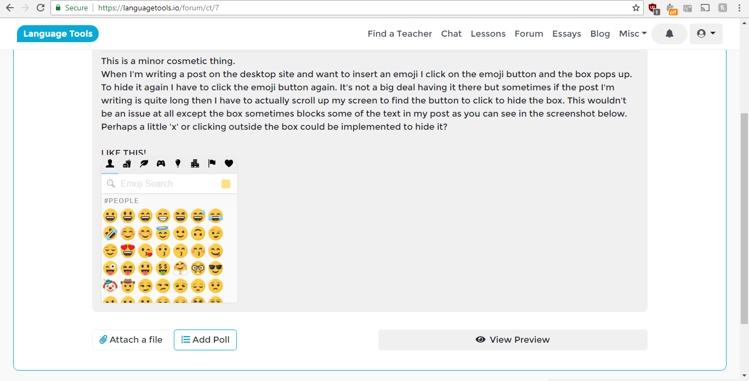Select the light bulb objects emoji category
Viewport: 749px width, 381px height.
tap(178, 163)
